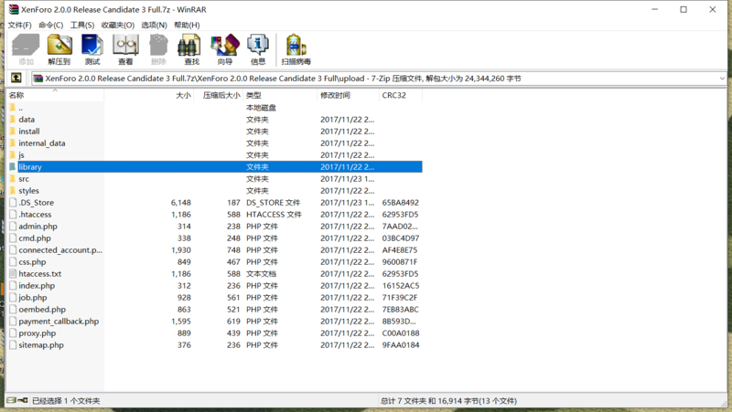The image size is (732, 412).
Task: Click the drive/key status icon in status bar
Action: [x=13, y=400]
